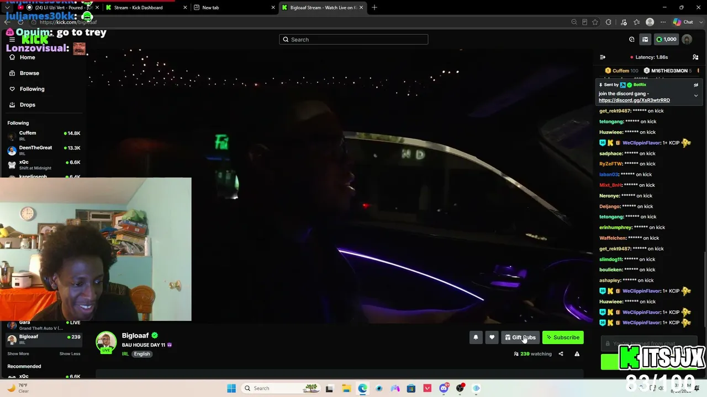
Task: Open Microsoft Store from the taskbar
Action: click(411, 388)
